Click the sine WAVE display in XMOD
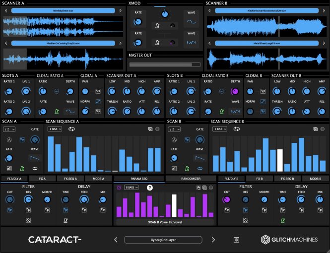Screen dimensions: 330x253 click(192, 22)
